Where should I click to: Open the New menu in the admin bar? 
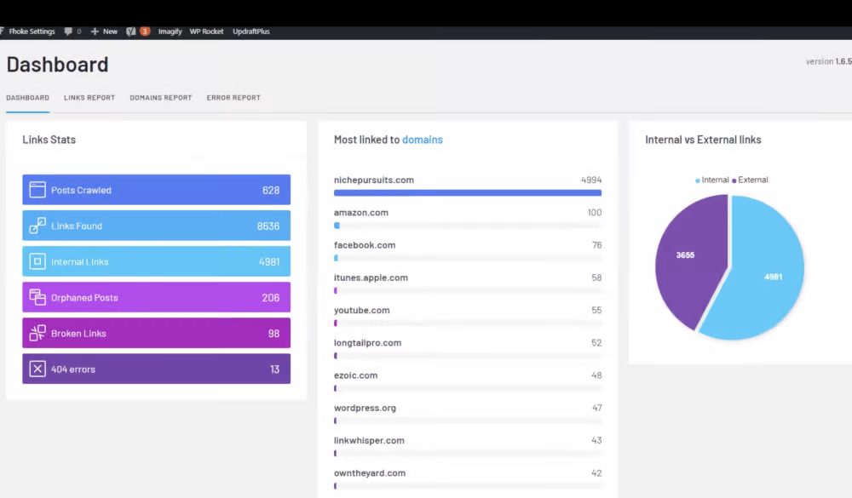pos(110,31)
